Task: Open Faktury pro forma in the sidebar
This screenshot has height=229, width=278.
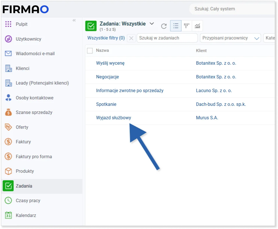Action: 34,156
